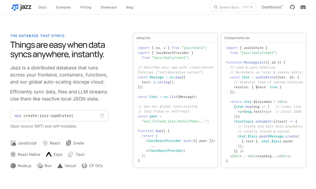Viewport: 316px width, 189px height.
Task: Click the Svelte icon
Action: pos(68,143)
